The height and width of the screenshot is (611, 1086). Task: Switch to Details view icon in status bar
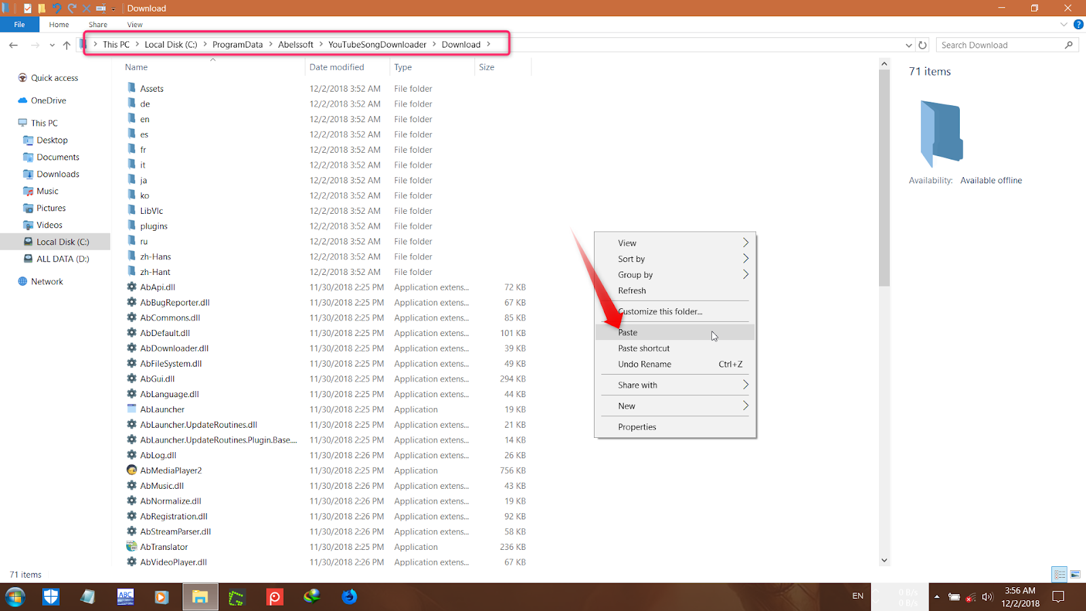(1060, 575)
